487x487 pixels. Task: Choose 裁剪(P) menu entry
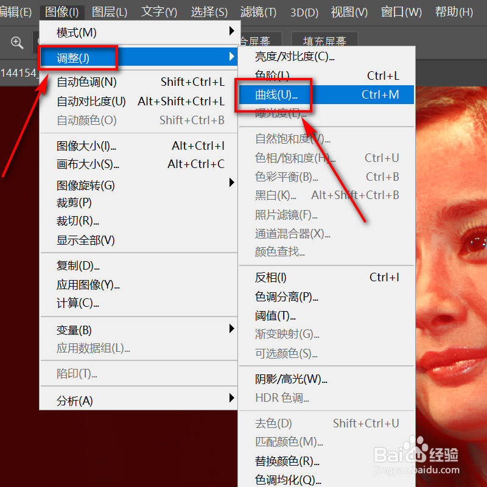coord(139,203)
